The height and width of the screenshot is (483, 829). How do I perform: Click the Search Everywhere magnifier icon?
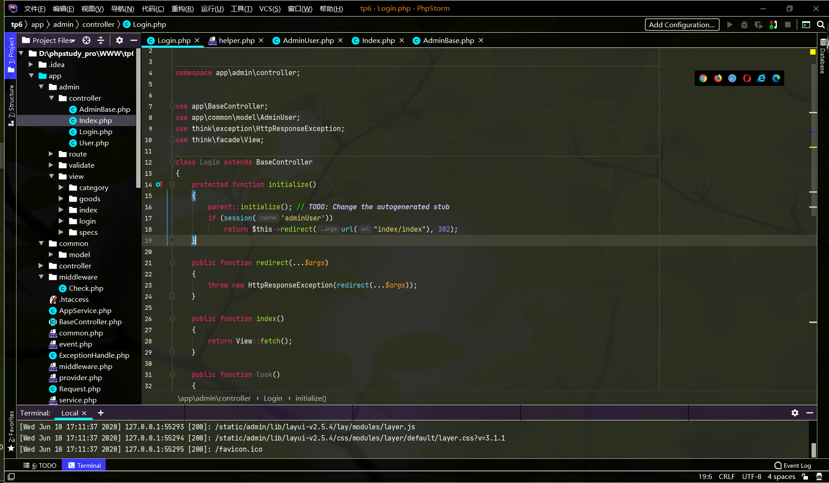820,25
